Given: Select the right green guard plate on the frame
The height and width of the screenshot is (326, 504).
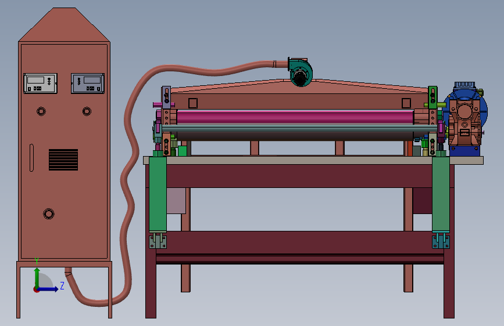Looking at the screenshot, I should pyautogui.click(x=441, y=194).
